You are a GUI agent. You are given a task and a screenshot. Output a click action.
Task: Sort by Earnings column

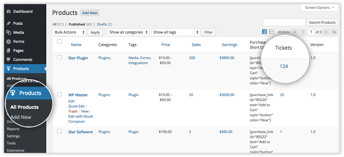[x=230, y=45]
